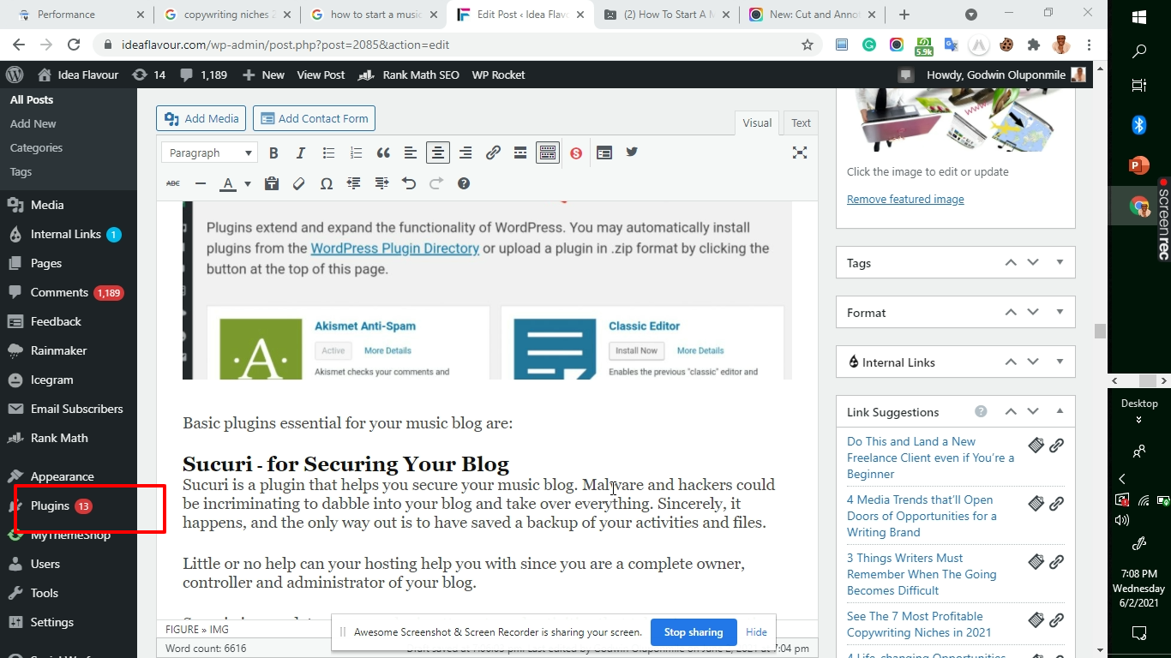Insert a blockquote from the editor toolbar

pos(383,153)
